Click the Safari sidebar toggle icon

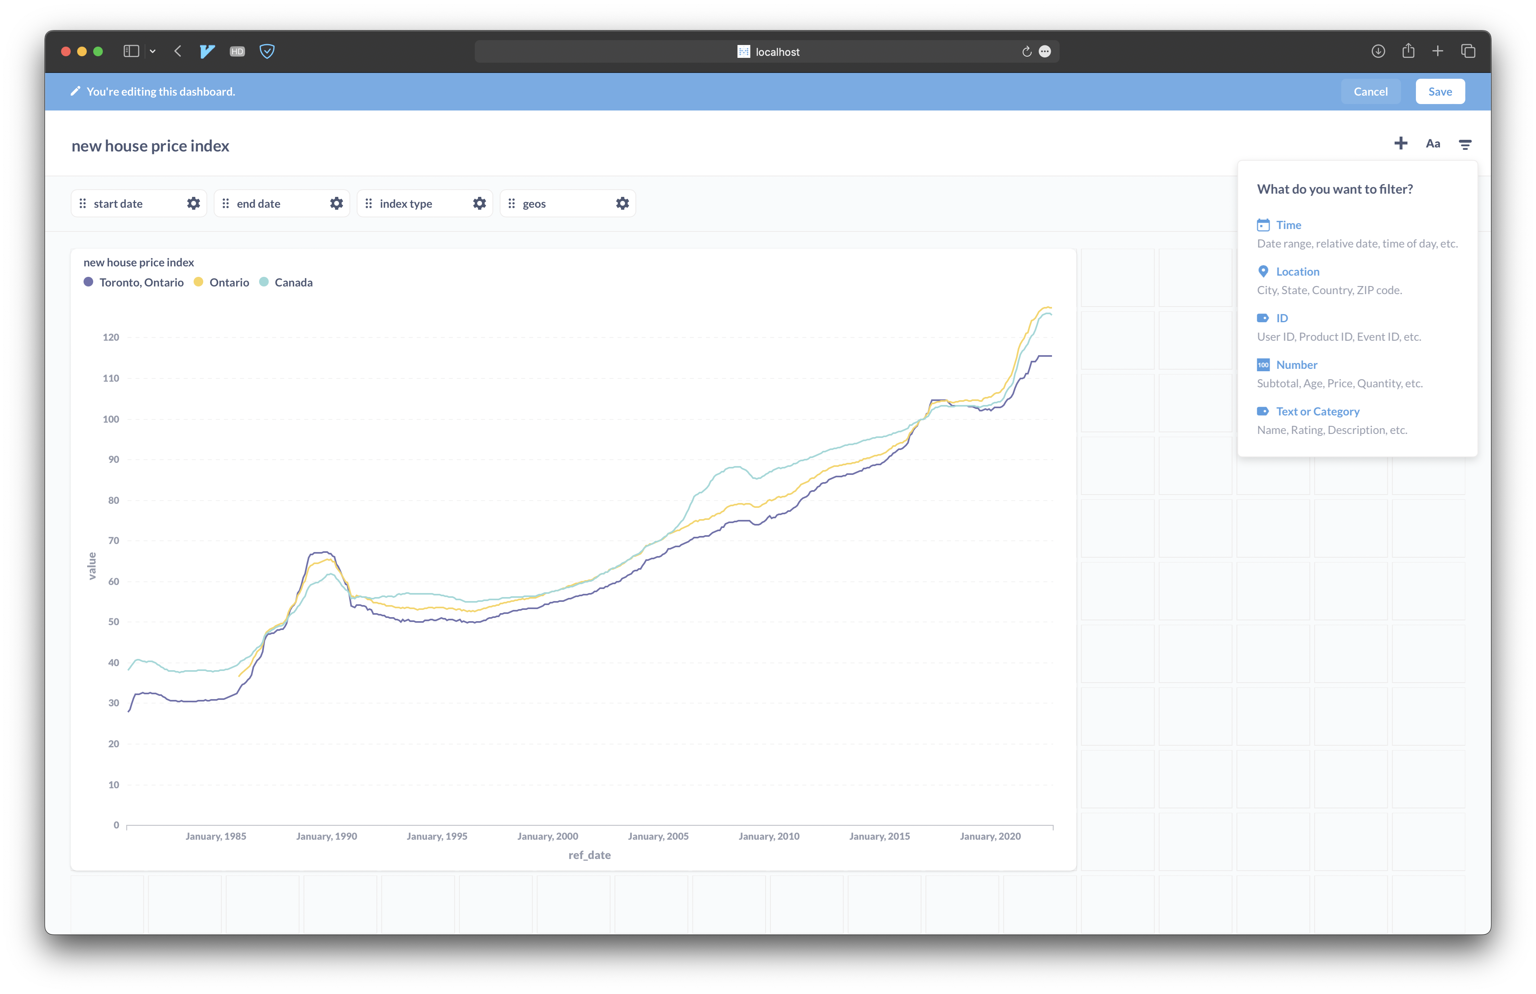coord(131,52)
